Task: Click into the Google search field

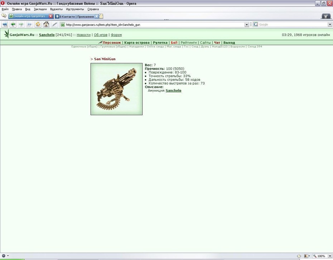Action: click(x=293, y=24)
